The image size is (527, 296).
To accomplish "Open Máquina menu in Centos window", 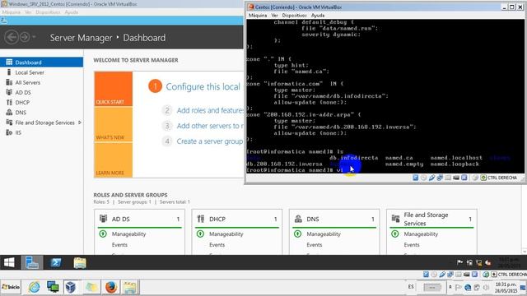I will point(258,15).
